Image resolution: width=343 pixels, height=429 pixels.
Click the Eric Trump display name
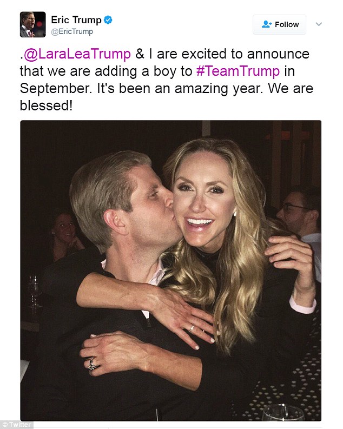pos(76,20)
